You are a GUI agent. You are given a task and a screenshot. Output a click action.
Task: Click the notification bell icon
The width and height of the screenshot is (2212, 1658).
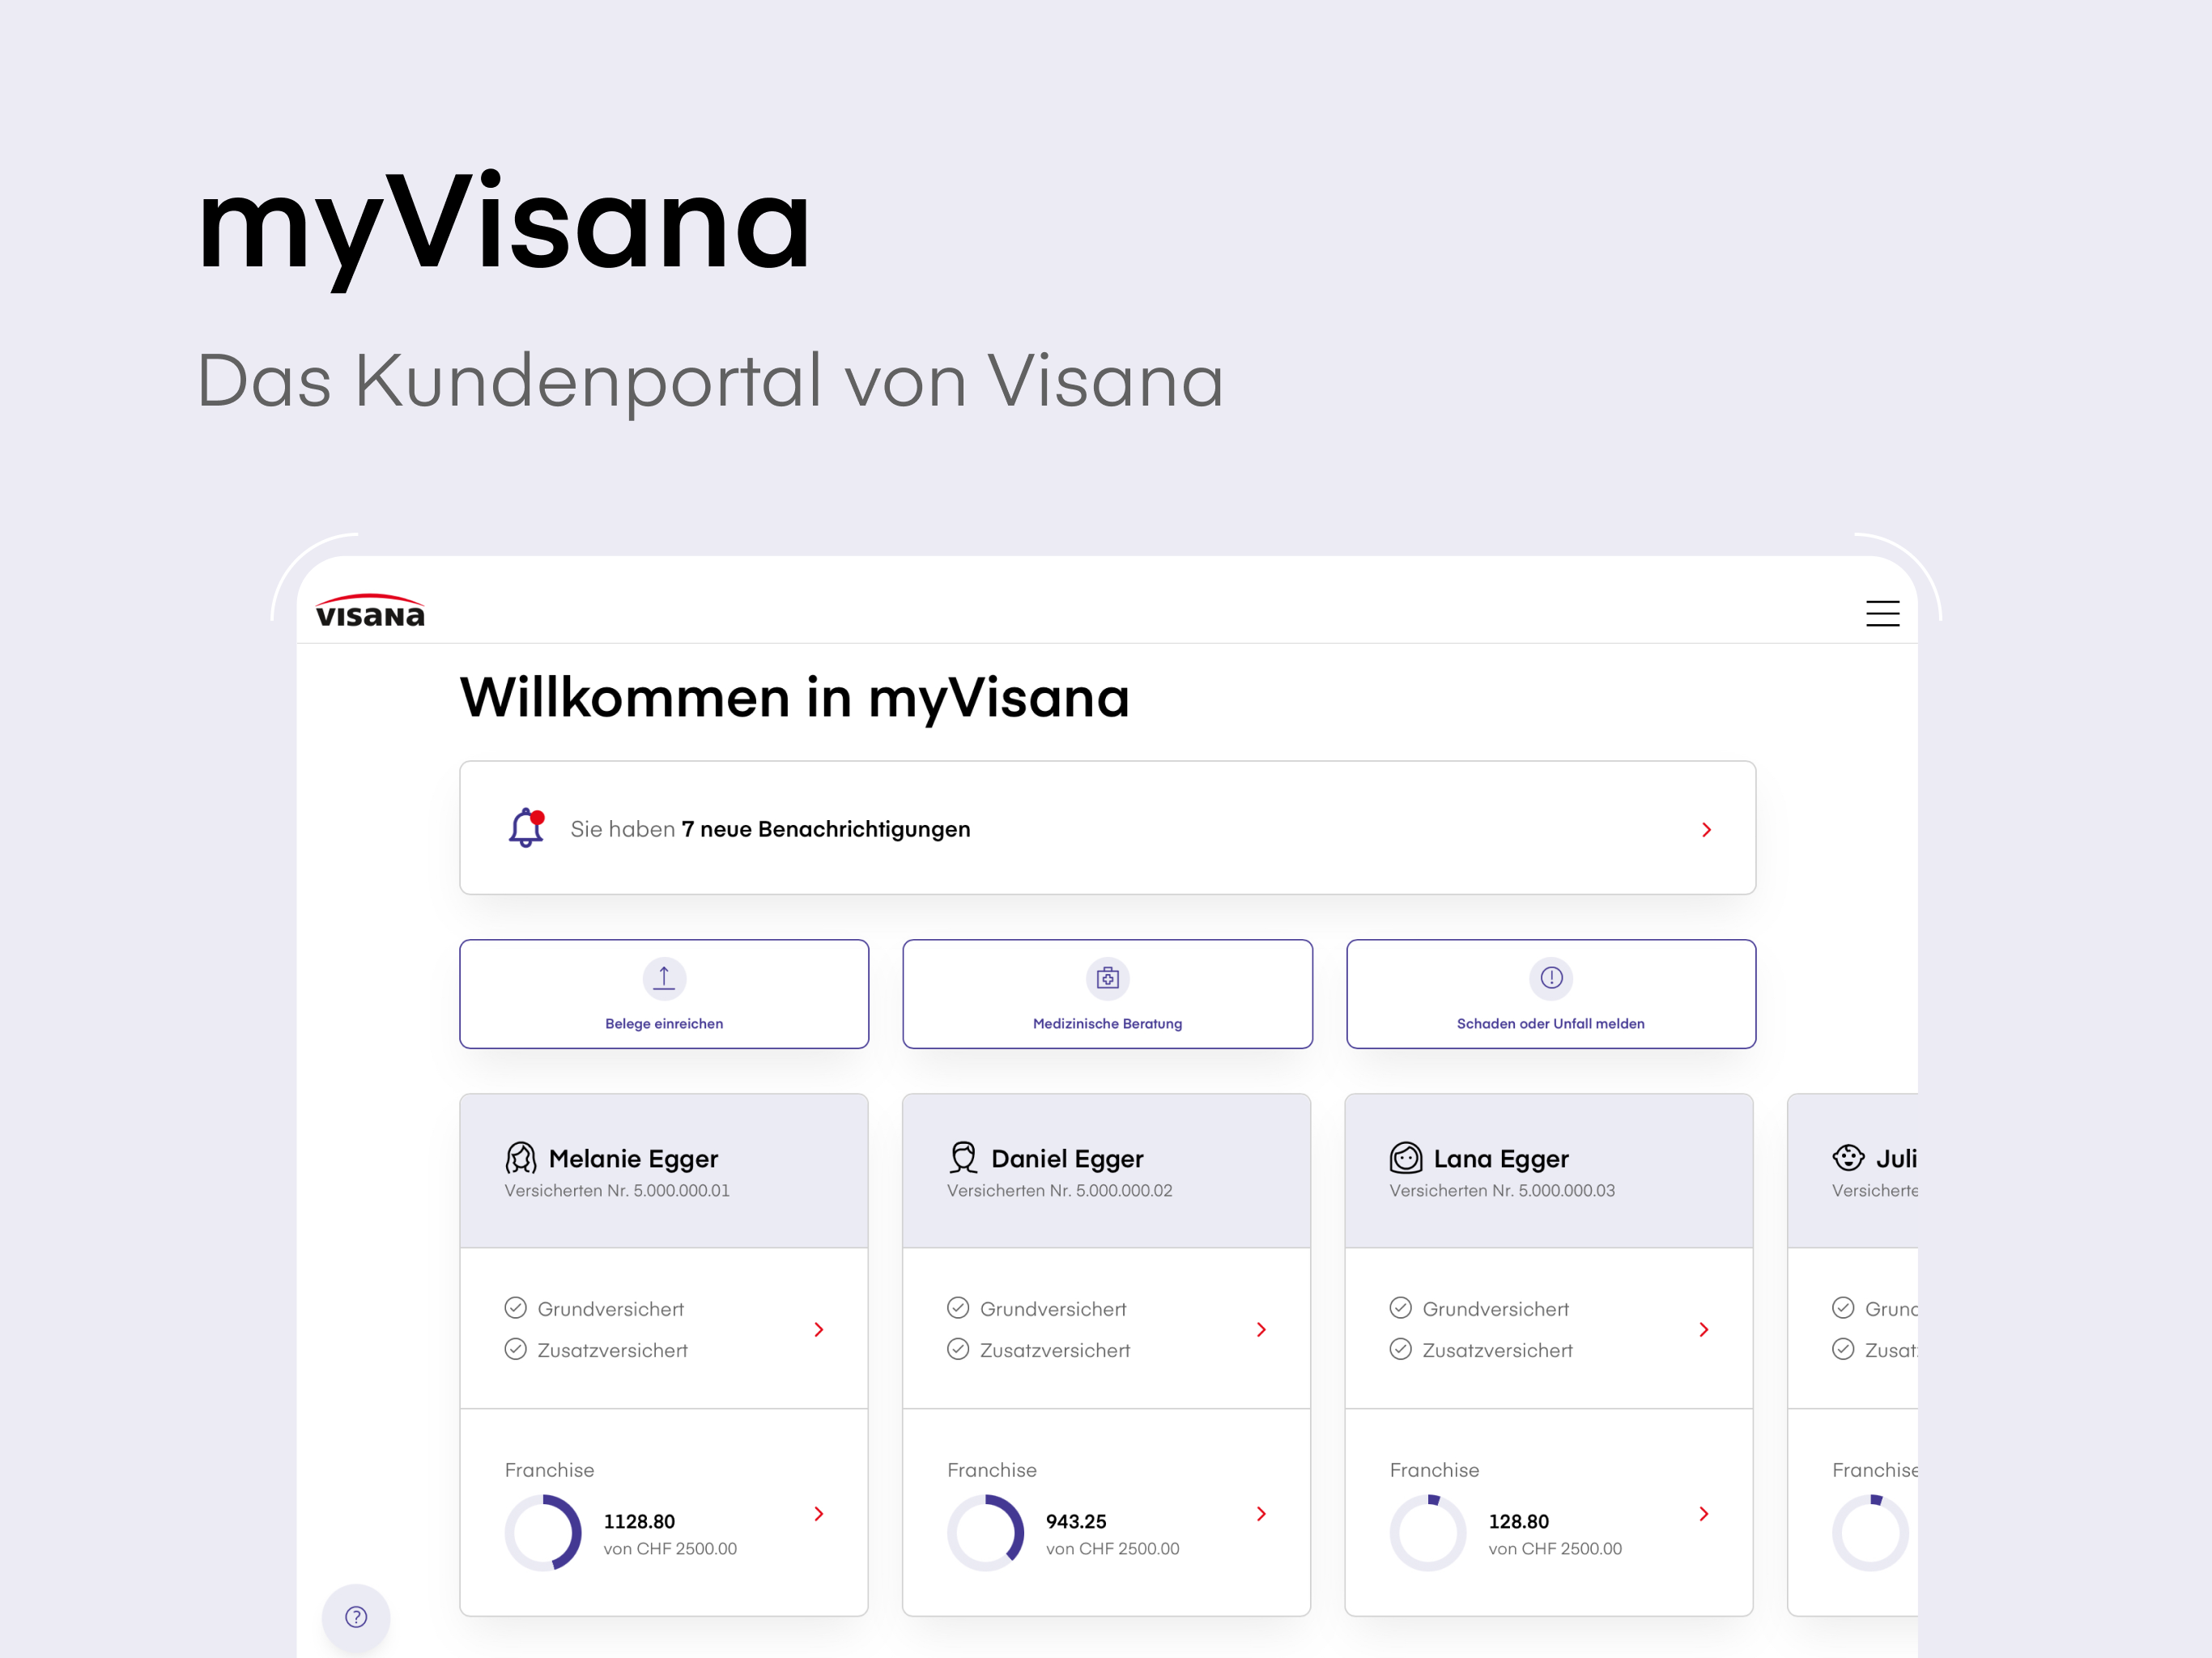point(526,828)
